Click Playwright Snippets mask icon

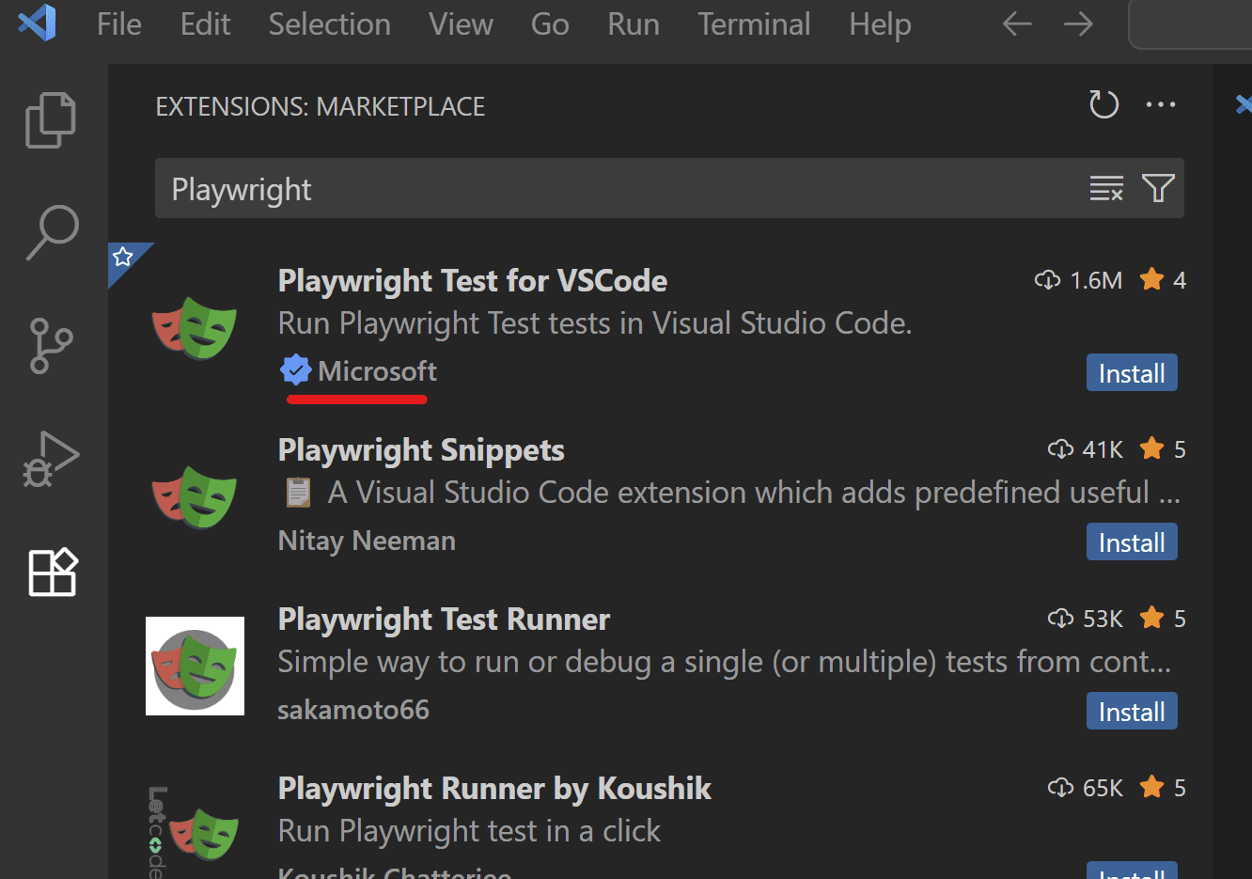click(x=195, y=496)
